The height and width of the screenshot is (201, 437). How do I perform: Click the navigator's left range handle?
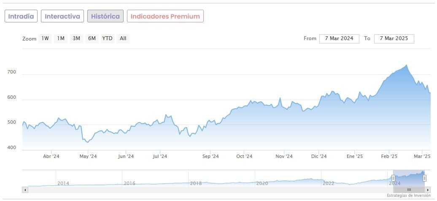[393, 178]
